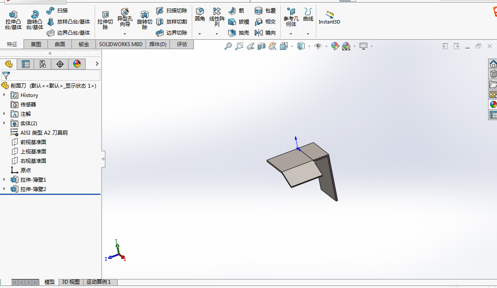
Task: Switch to the 草图 Sketch tab
Action: 36,44
